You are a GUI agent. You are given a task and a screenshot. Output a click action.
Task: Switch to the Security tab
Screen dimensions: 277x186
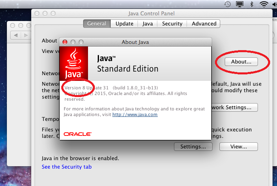[x=172, y=23]
